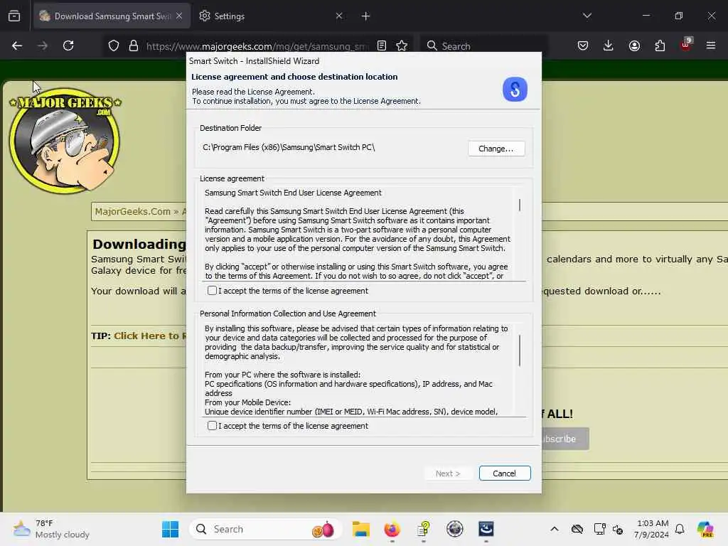Screen dimensions: 728x546
Task: Open the Firefox account icon
Action: [x=634, y=45]
